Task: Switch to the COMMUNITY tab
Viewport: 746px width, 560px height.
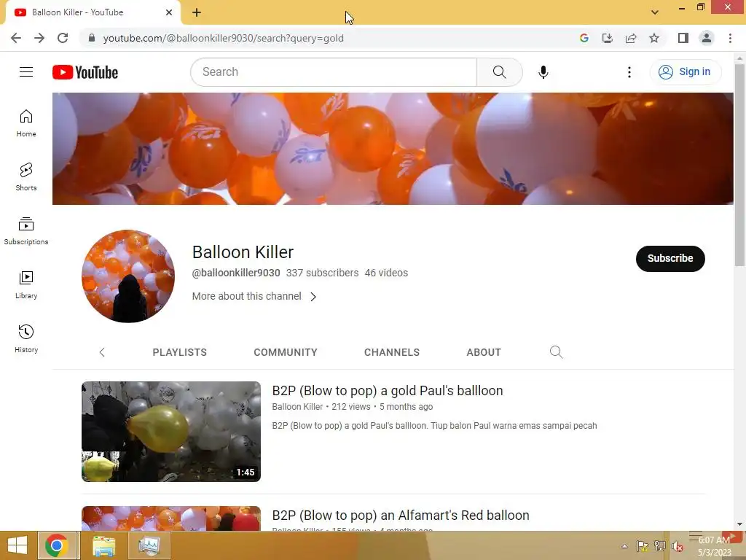Action: tap(286, 352)
